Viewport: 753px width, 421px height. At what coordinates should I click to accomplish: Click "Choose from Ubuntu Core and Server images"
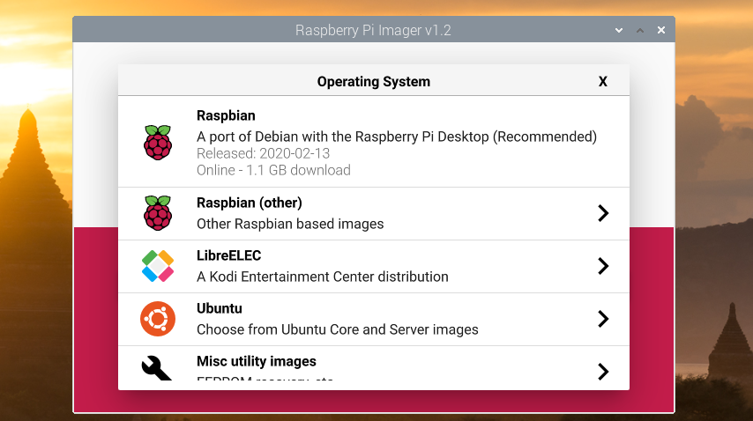click(x=338, y=329)
